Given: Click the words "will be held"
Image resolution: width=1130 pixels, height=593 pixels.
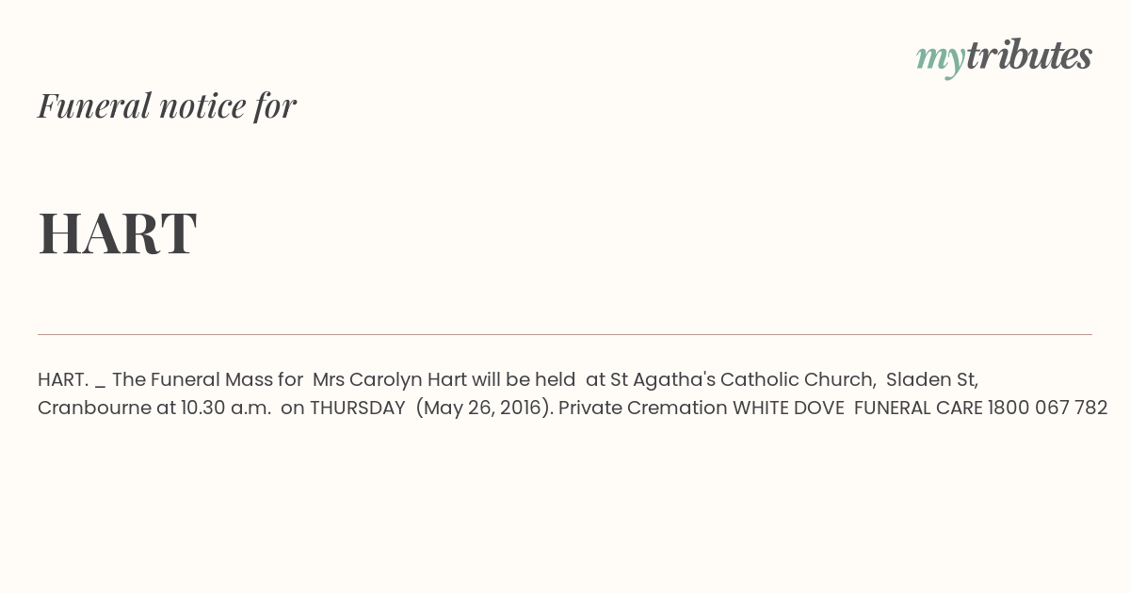Looking at the screenshot, I should point(524,379).
